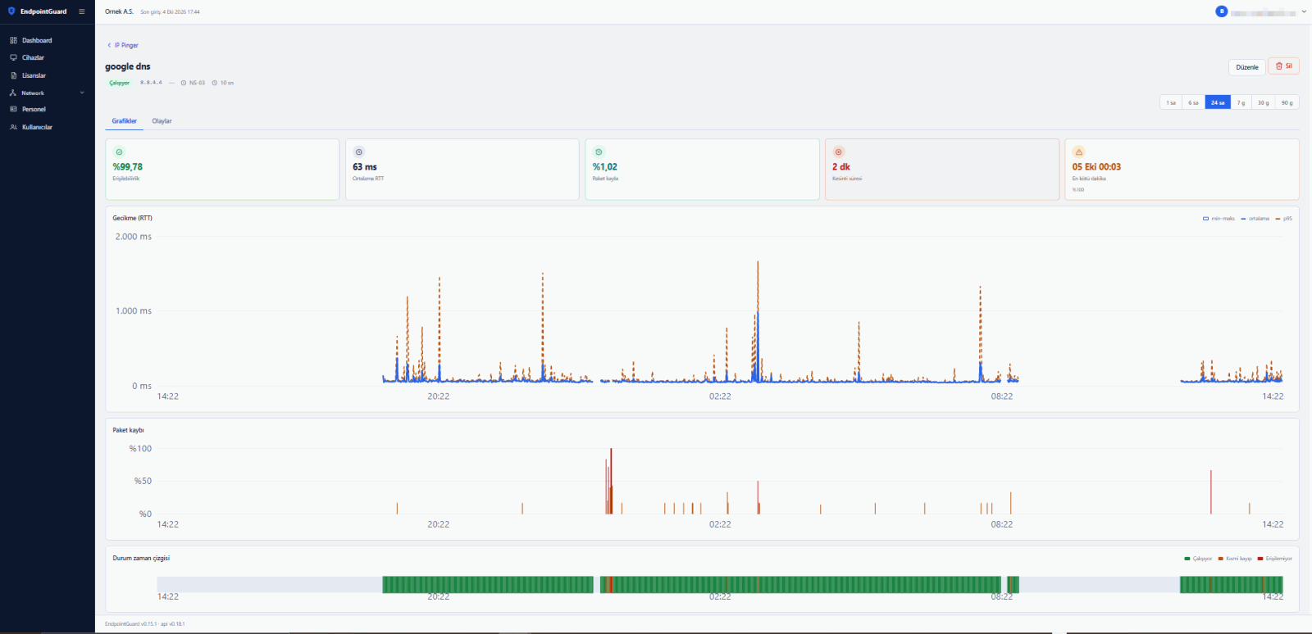Click the green Çalışıyor status badge
The width and height of the screenshot is (1312, 634).
coord(120,83)
